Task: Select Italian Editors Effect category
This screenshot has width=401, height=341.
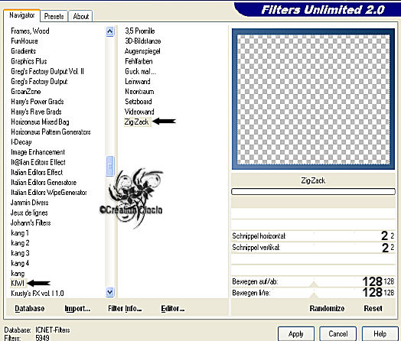Action: click(x=37, y=172)
